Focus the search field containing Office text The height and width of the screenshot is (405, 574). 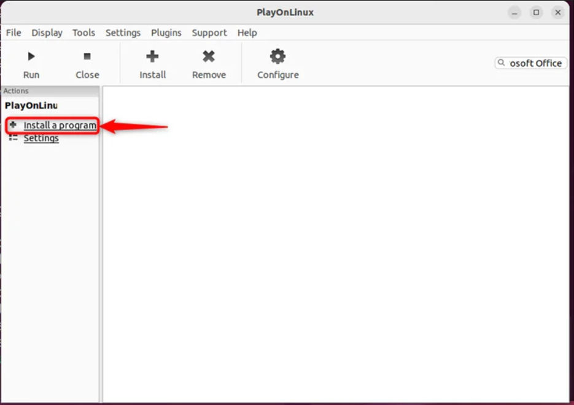pyautogui.click(x=531, y=63)
